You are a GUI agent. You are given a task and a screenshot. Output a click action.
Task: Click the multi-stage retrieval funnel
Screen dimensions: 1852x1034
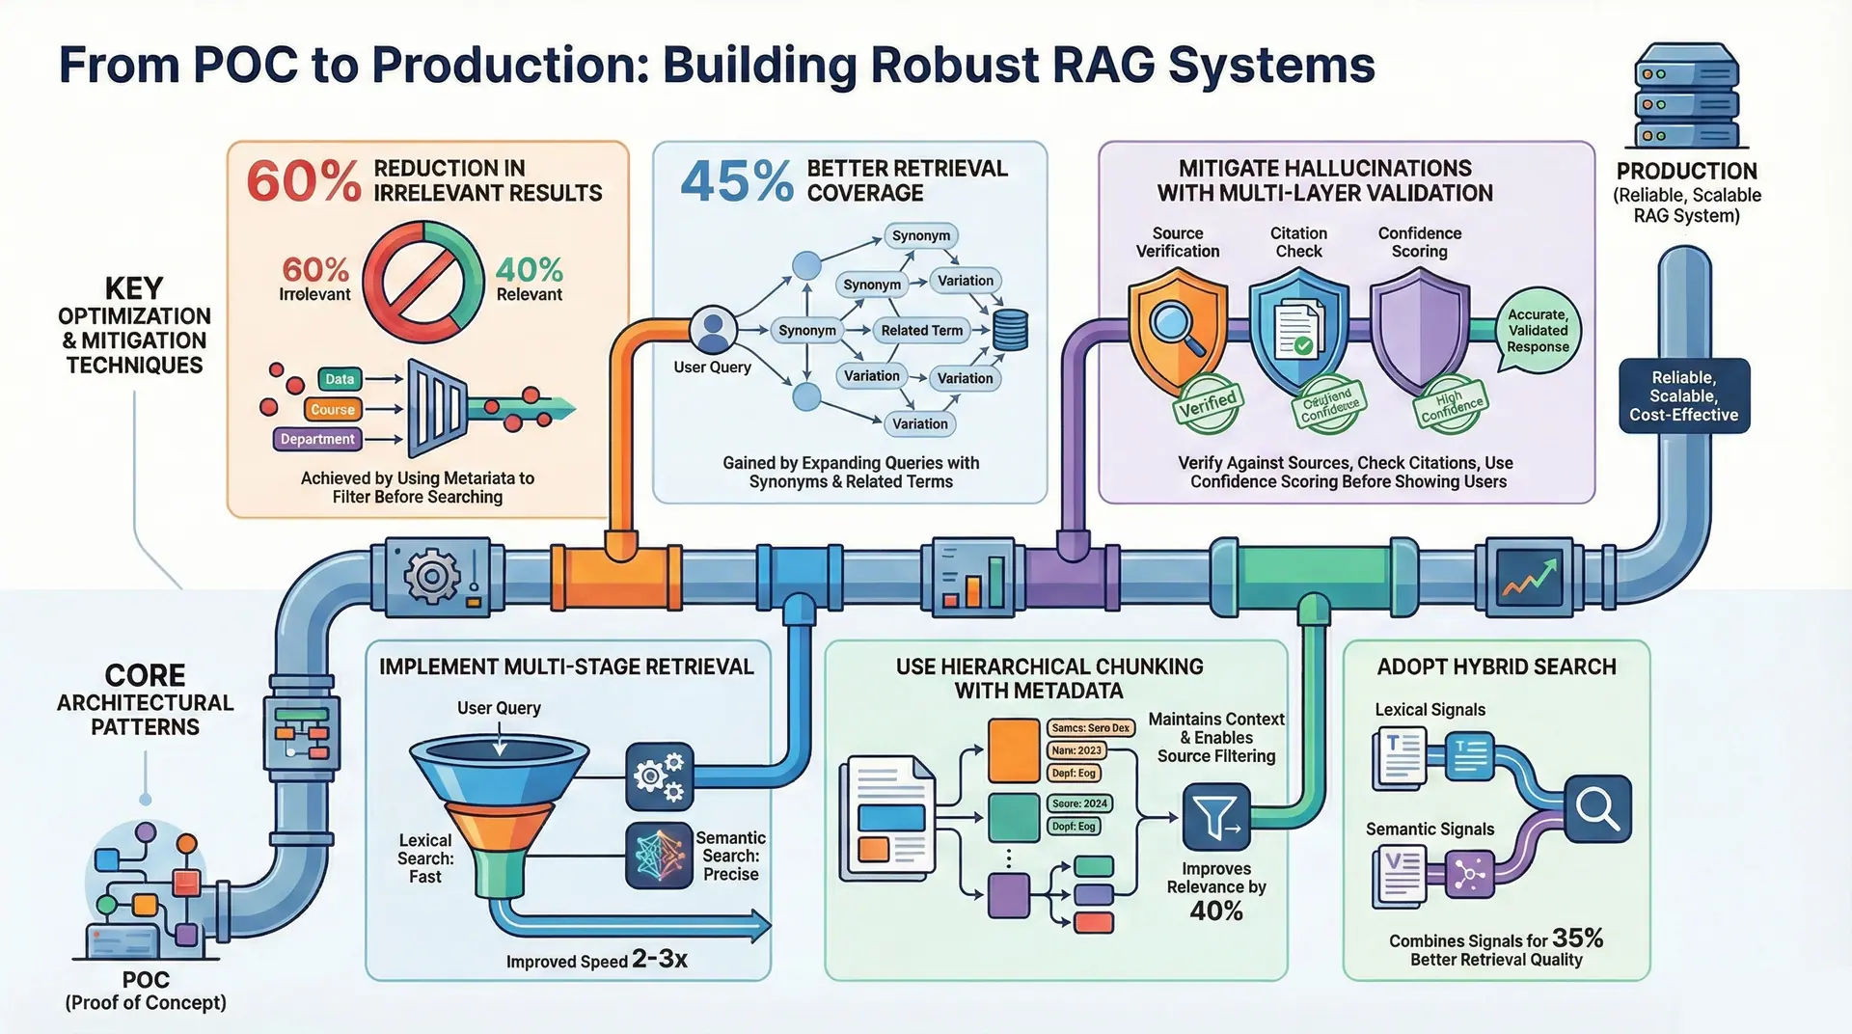pyautogui.click(x=500, y=817)
